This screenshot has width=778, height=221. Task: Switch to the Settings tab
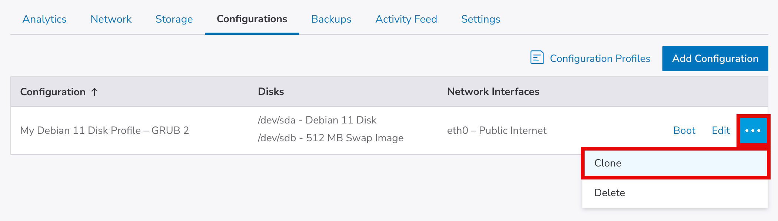pos(481,19)
